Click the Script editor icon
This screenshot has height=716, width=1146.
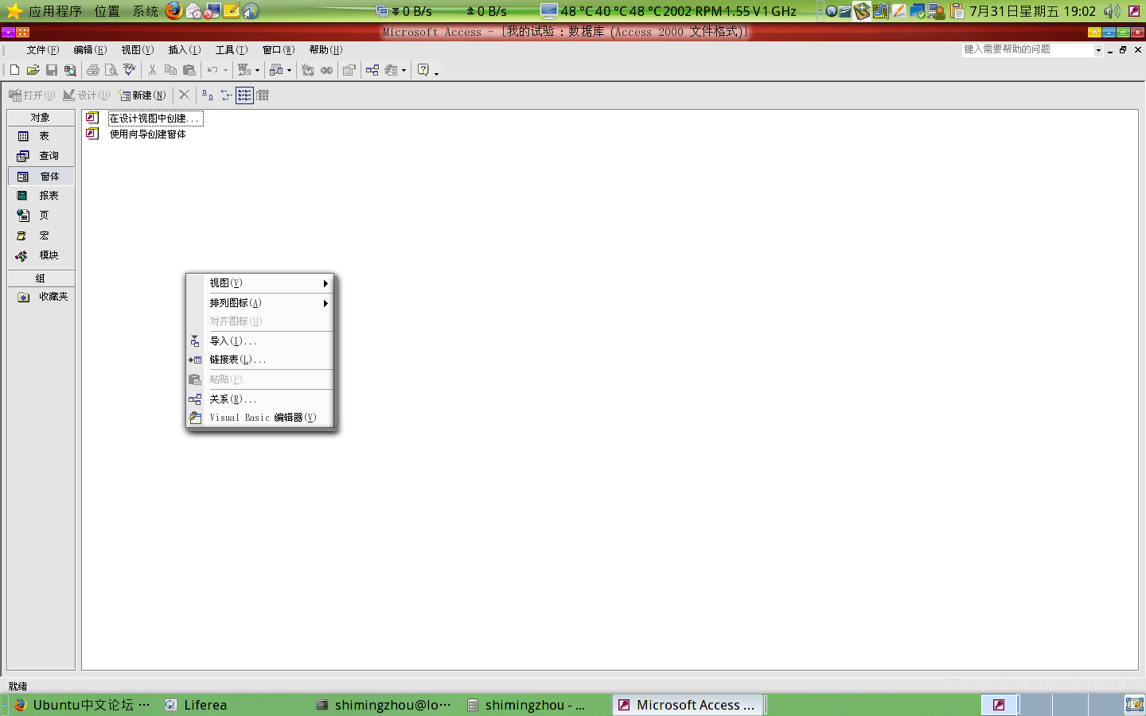coord(326,70)
